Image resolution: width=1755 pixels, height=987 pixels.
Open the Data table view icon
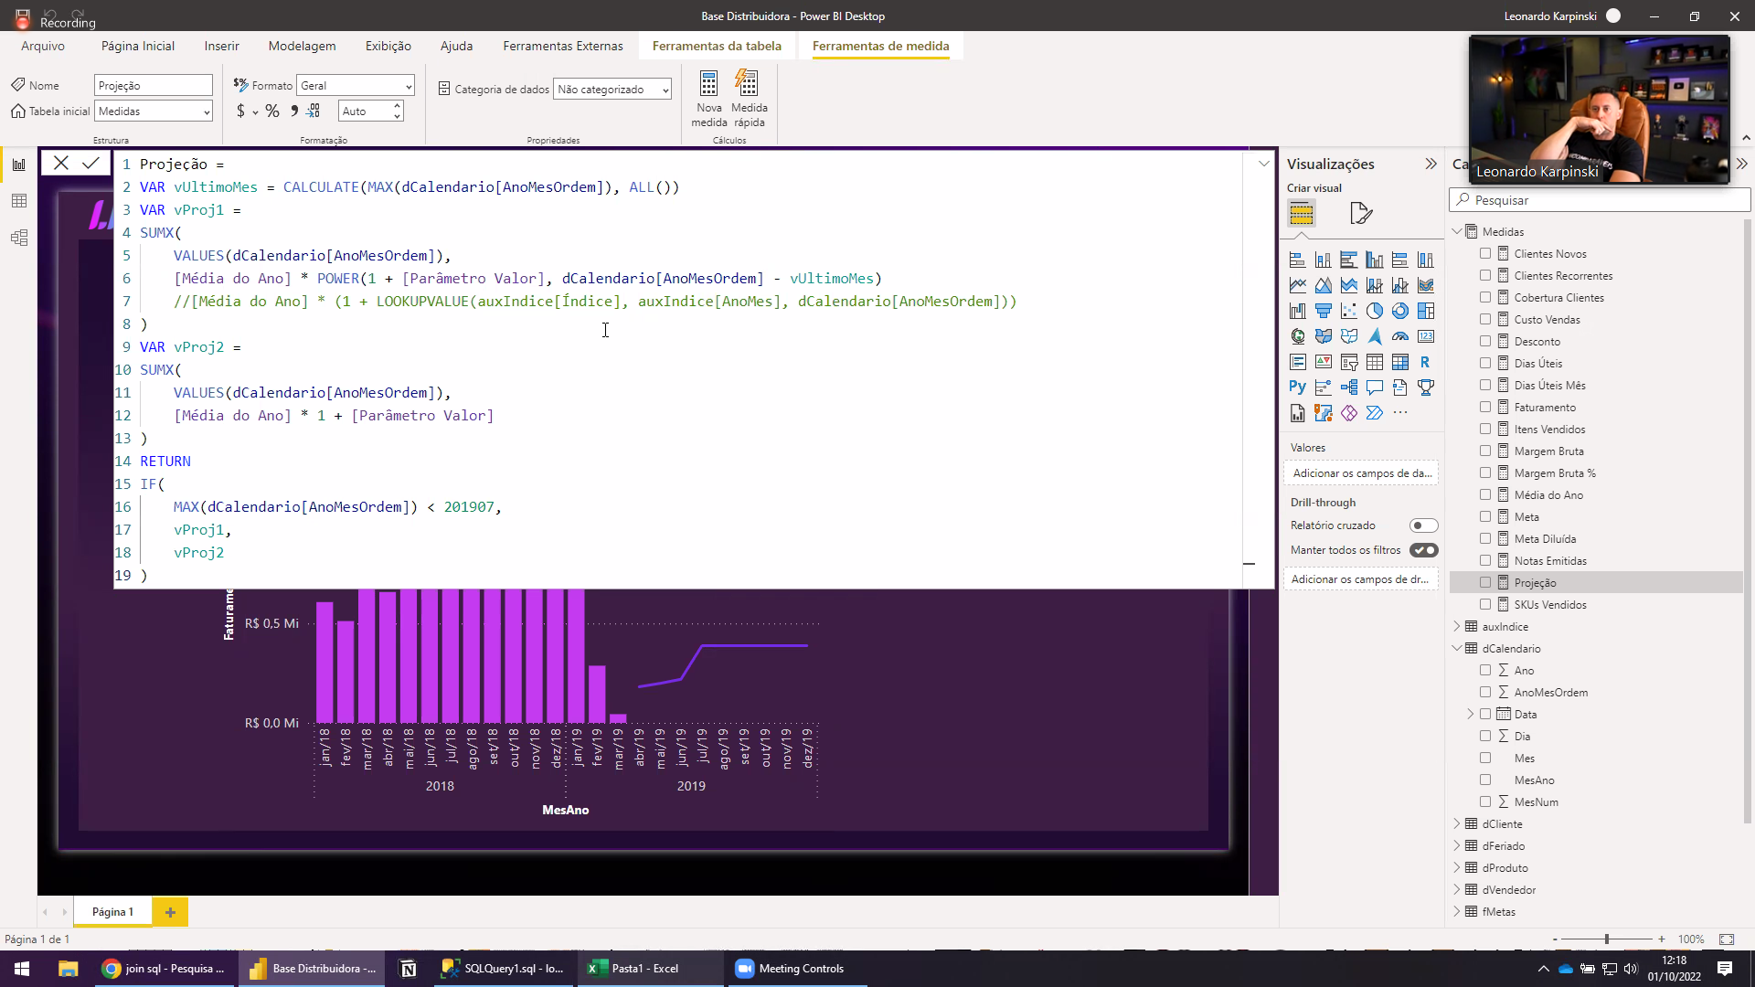coord(19,201)
